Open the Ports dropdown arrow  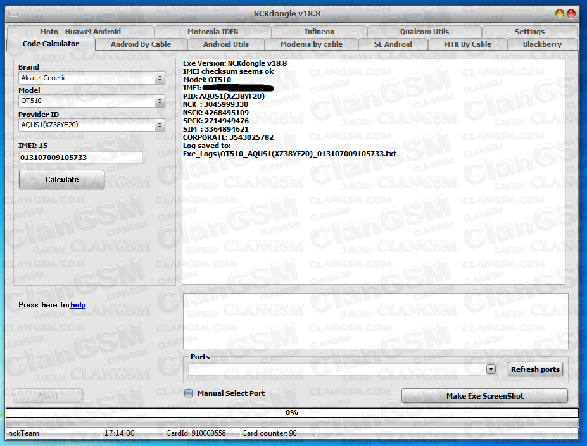[491, 369]
